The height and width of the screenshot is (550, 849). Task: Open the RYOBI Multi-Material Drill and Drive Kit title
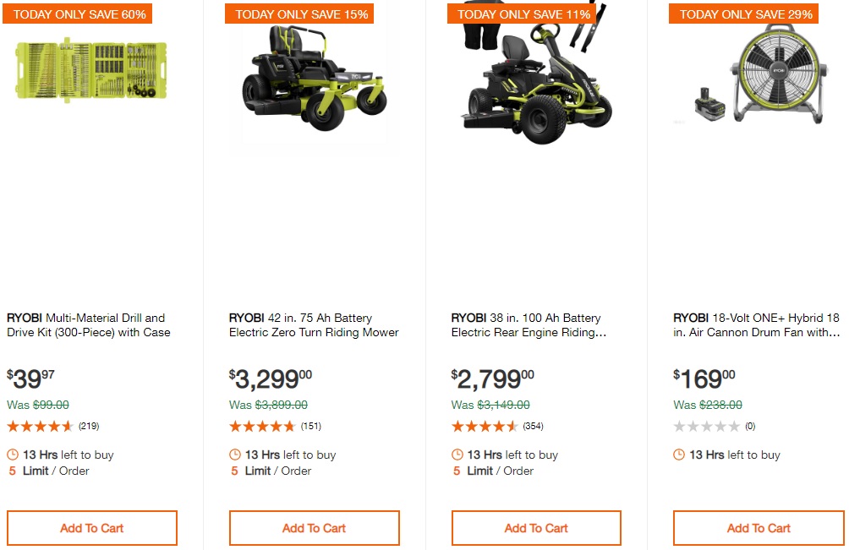[88, 325]
